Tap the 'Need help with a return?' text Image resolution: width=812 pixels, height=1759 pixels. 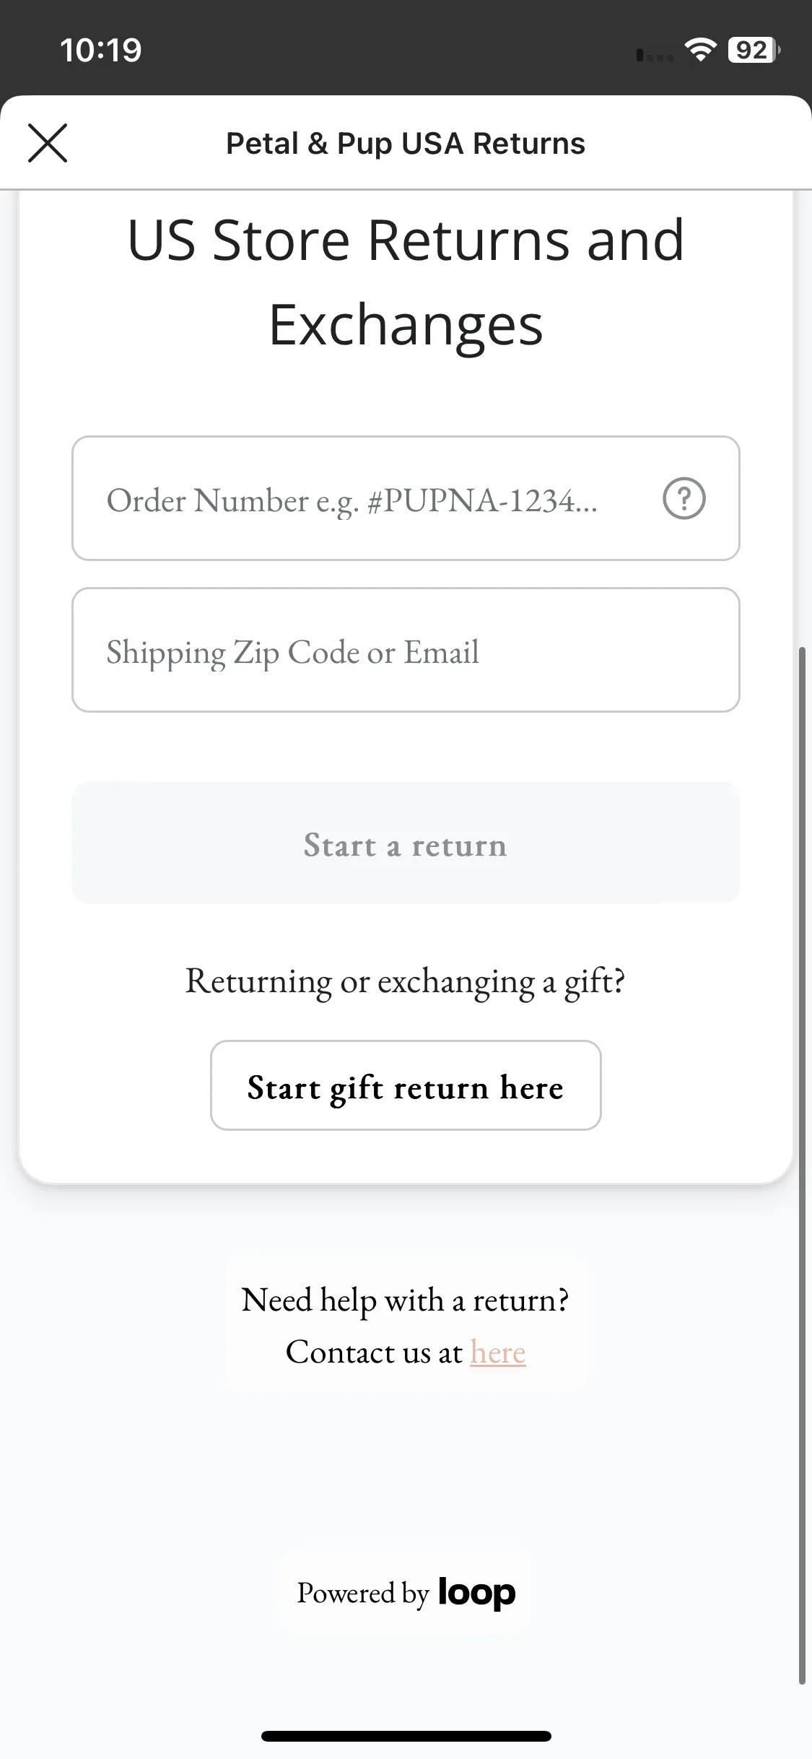coord(406,1300)
